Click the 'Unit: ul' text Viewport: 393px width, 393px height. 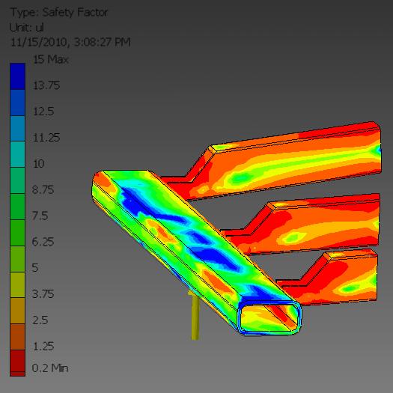click(27, 28)
